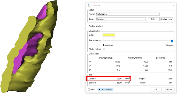Open the Type dropdown showing Unknown
177x94 pixels.
click(x=121, y=19)
